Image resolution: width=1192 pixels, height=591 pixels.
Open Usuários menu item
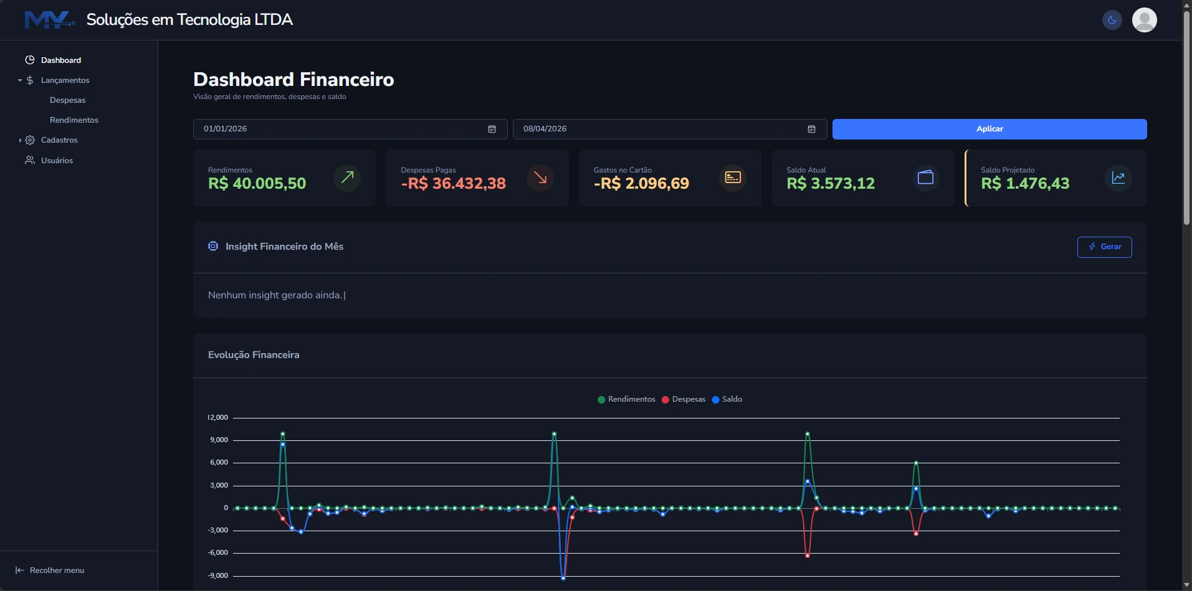57,161
